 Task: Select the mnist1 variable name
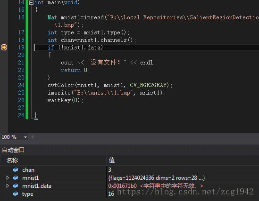coord(30,178)
